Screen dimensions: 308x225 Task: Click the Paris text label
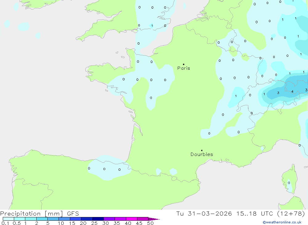(x=184, y=68)
